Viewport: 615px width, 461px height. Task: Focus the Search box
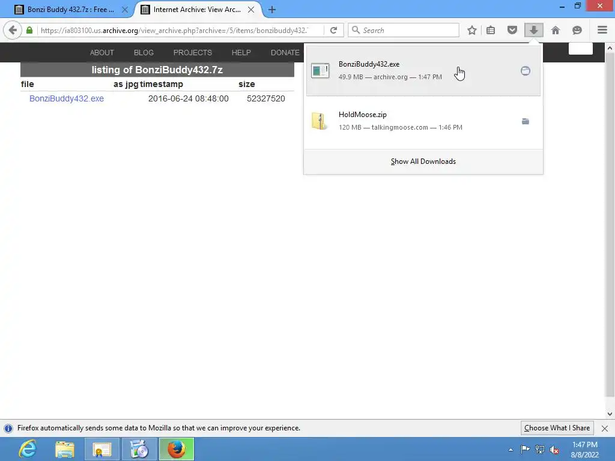(404, 30)
